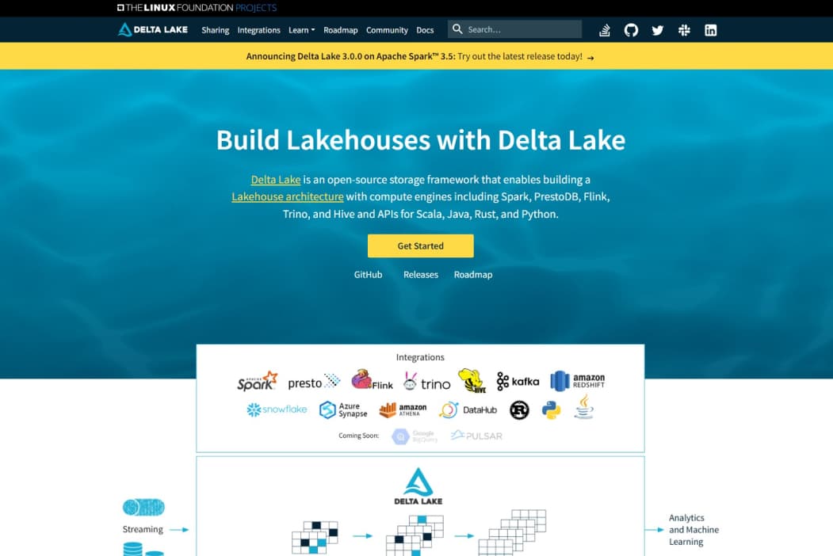The image size is (833, 556).
Task: Open the LinkedIn icon link
Action: (710, 30)
